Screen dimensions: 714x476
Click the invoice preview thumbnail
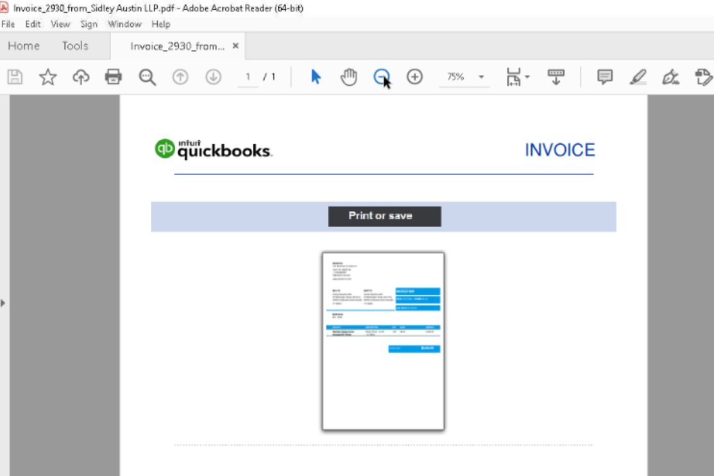pyautogui.click(x=383, y=341)
